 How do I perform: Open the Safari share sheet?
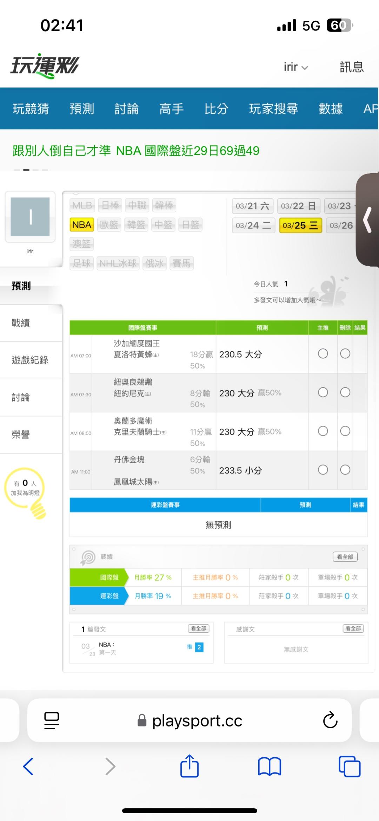[x=189, y=765]
